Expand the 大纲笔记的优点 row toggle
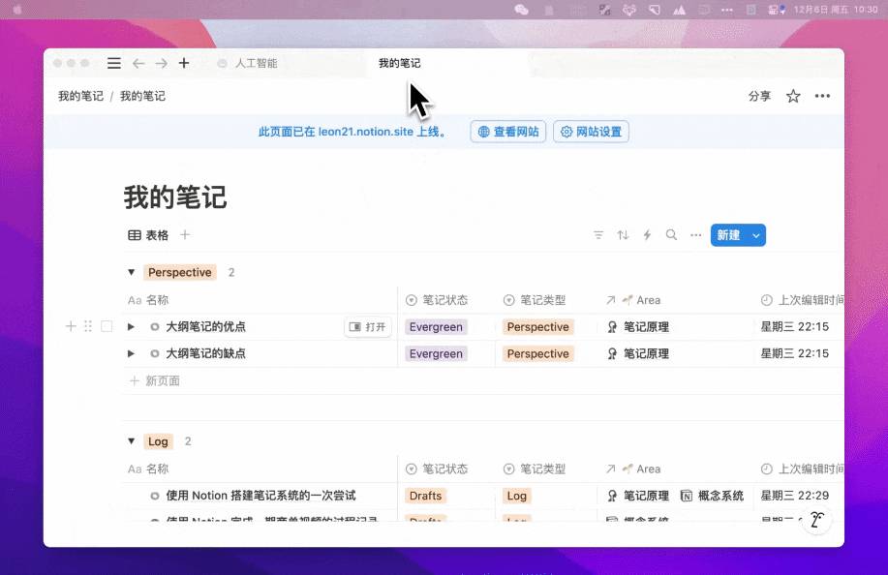This screenshot has height=575, width=888. tap(131, 326)
